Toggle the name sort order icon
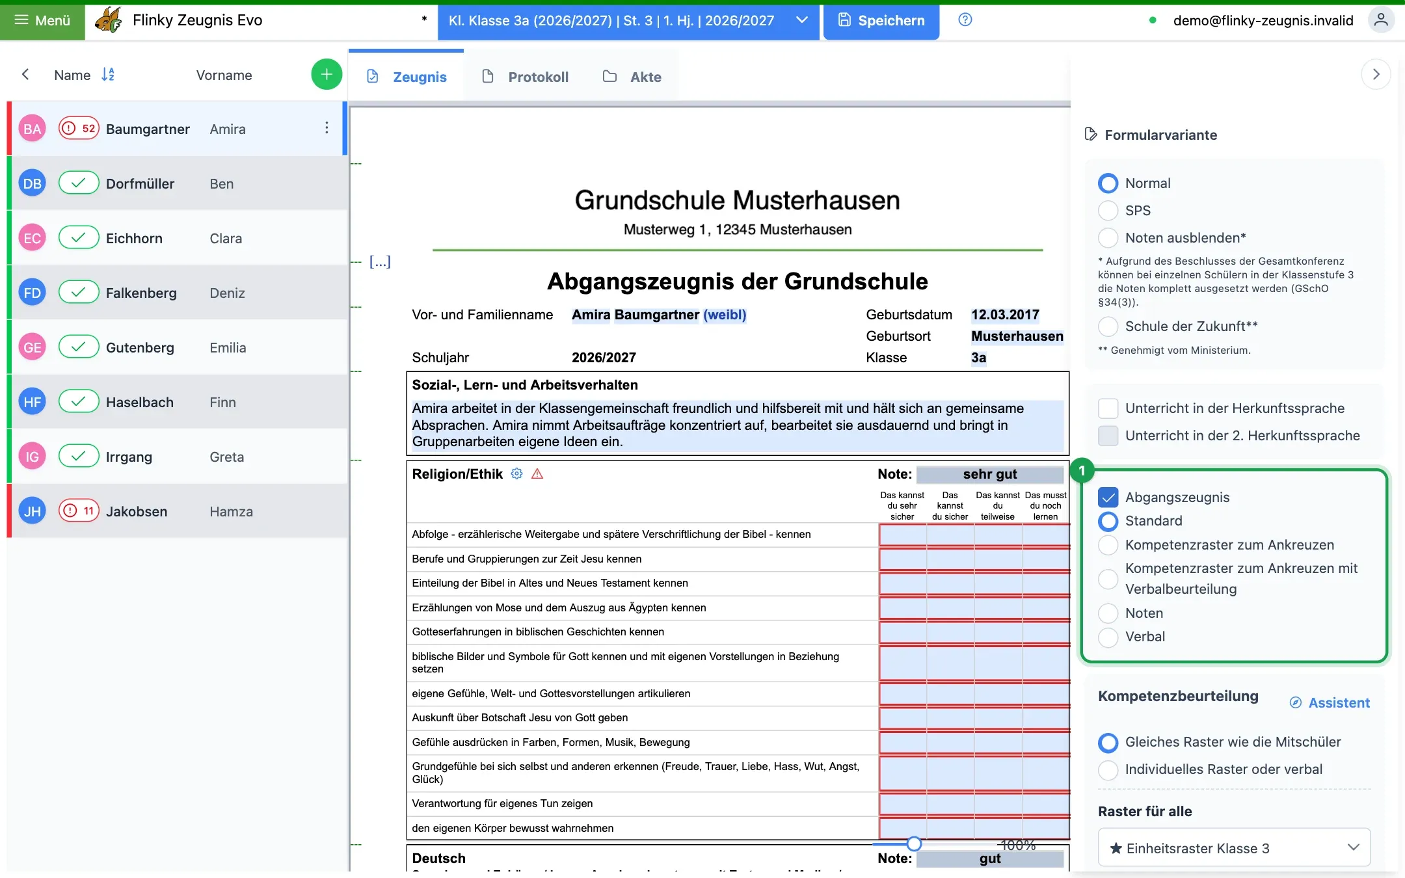The height and width of the screenshot is (878, 1405). click(x=108, y=75)
